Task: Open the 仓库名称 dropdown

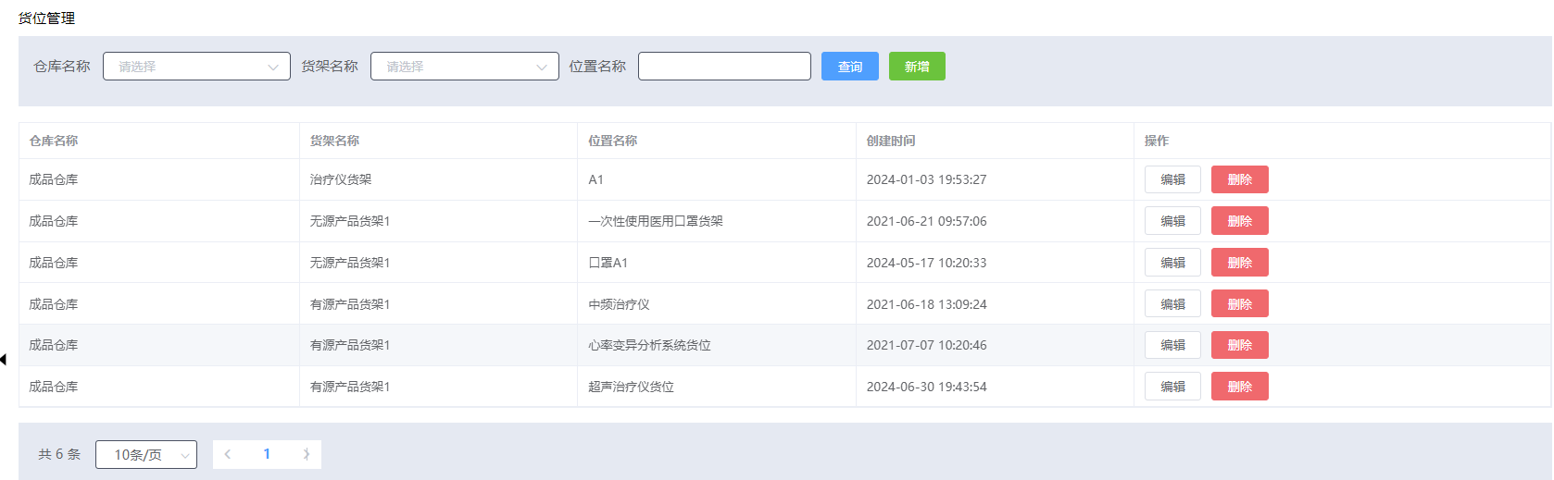Action: click(196, 67)
